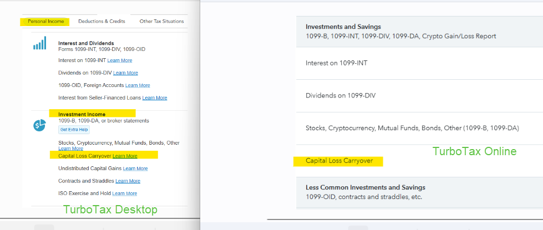The height and width of the screenshot is (230, 543).
Task: Select Dividends on 1099-DIV in TurboTax Desktop
Action: [x=85, y=73]
